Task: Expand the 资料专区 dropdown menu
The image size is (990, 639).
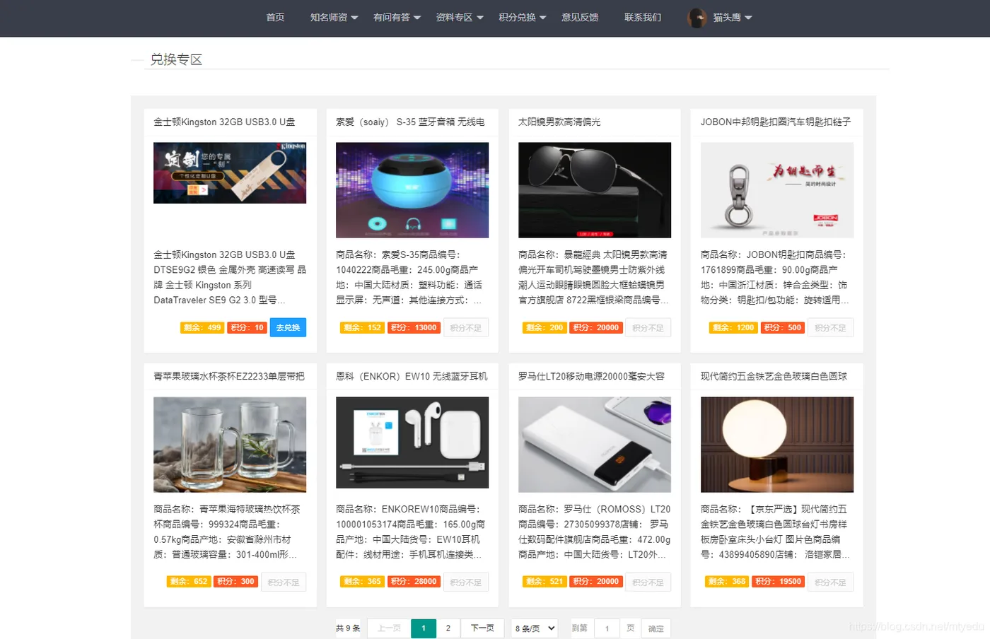Action: point(460,18)
